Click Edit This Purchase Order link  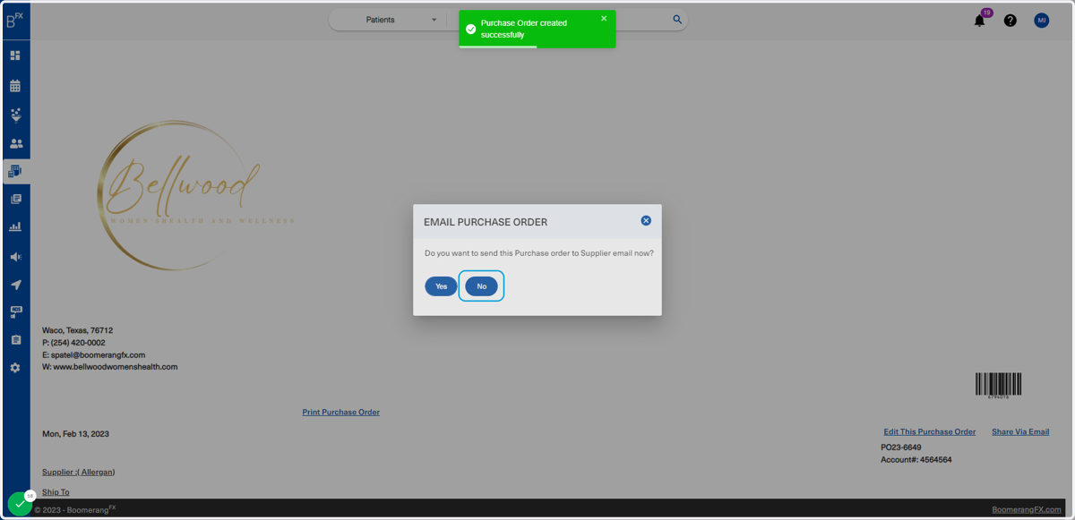930,432
